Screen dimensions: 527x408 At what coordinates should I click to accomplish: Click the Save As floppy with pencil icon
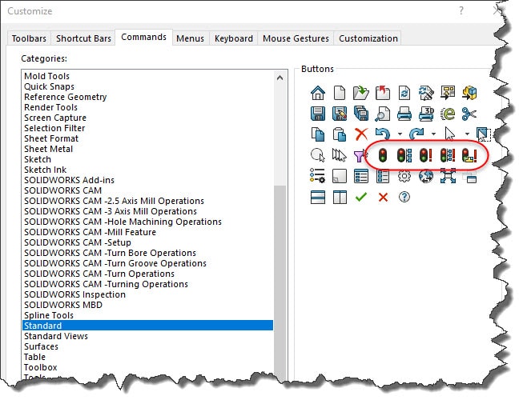click(x=340, y=114)
